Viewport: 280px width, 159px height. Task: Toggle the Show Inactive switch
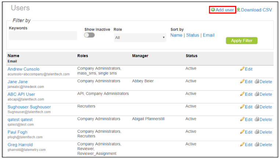coord(89,35)
